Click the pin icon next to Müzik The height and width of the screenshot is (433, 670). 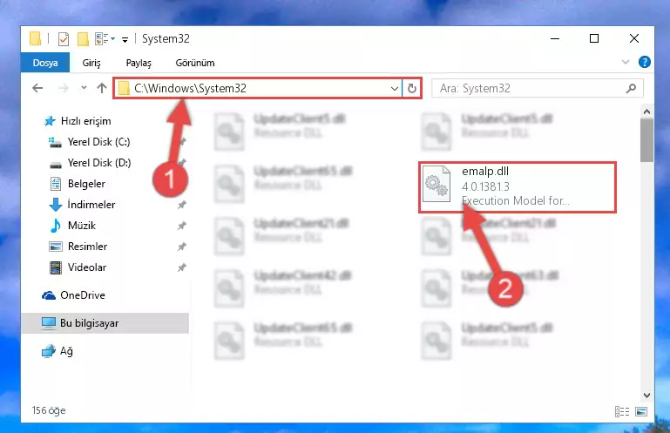[181, 226]
